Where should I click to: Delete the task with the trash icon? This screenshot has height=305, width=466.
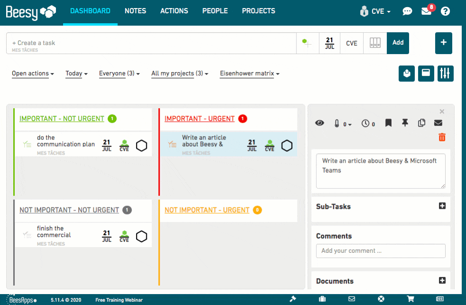(442, 137)
